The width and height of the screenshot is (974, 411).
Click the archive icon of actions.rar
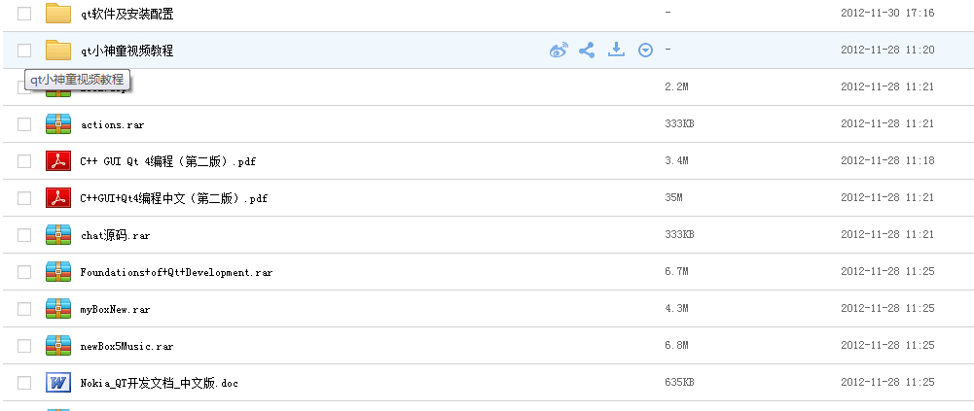tap(58, 124)
